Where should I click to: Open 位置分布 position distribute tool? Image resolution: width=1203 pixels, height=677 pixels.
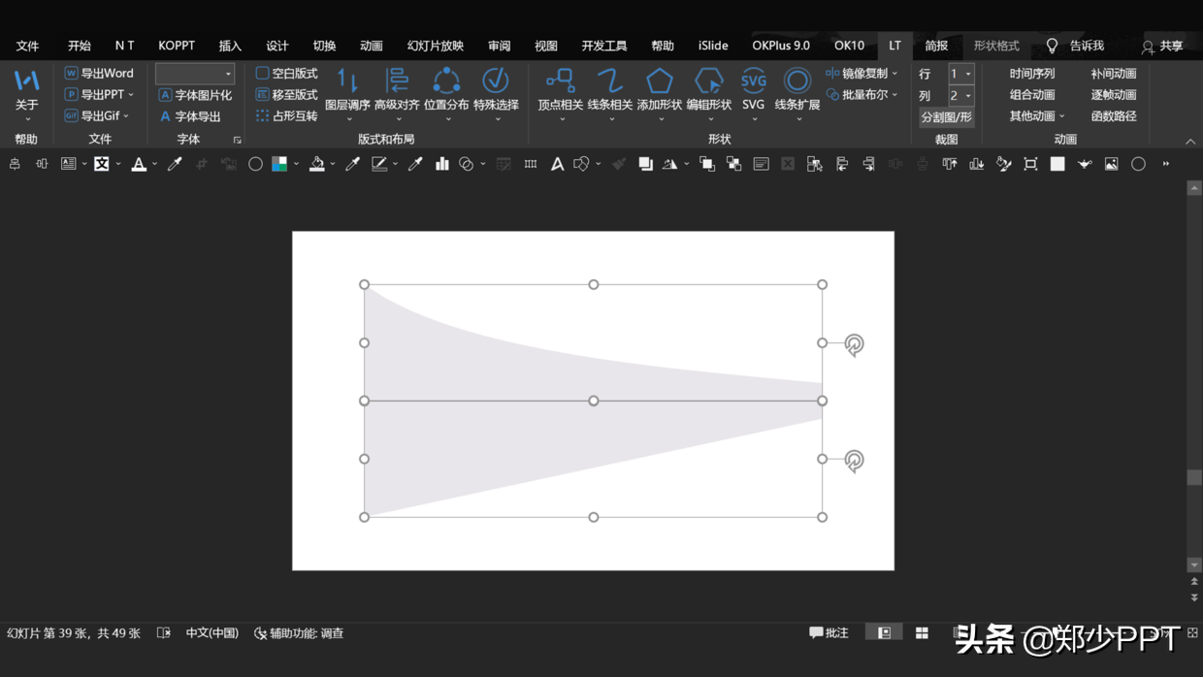446,81
